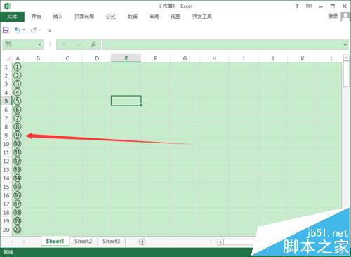Screen dimensions: 351x257
Task: Click cell A15 containing circled ⑮
Action: pos(18,187)
